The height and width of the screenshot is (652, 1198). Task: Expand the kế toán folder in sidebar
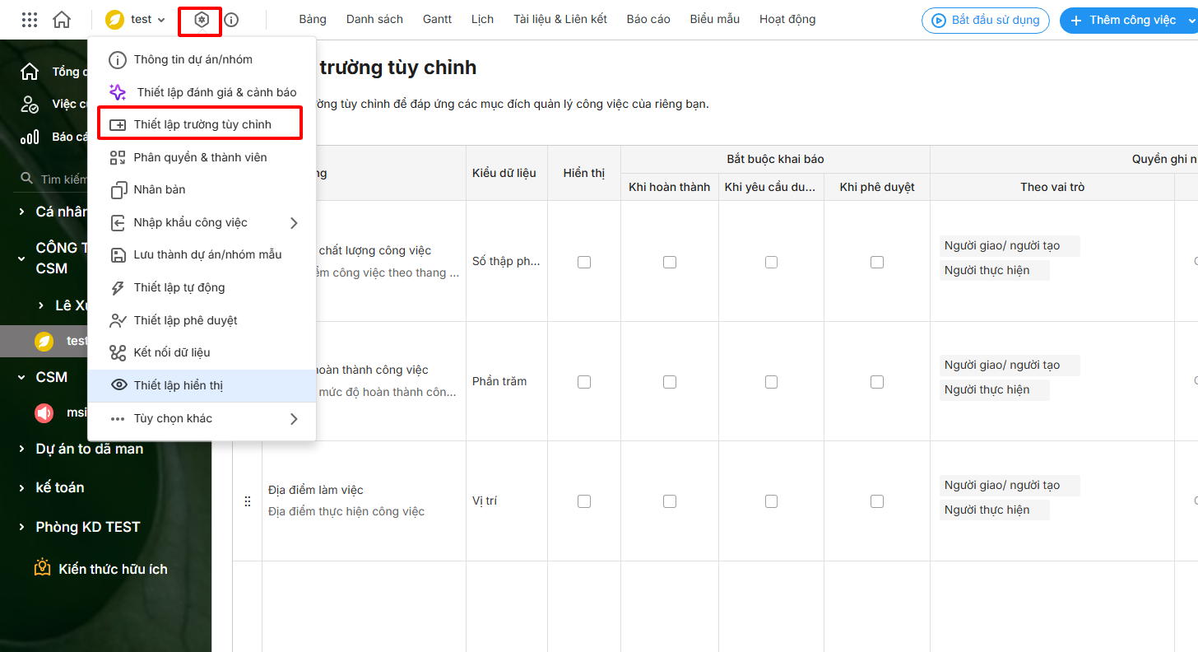click(22, 488)
